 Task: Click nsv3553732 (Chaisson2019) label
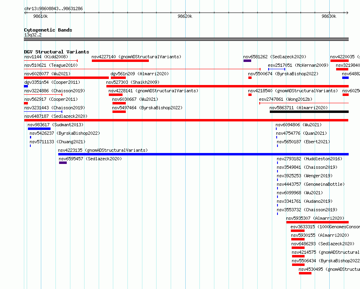[x=307, y=210]
